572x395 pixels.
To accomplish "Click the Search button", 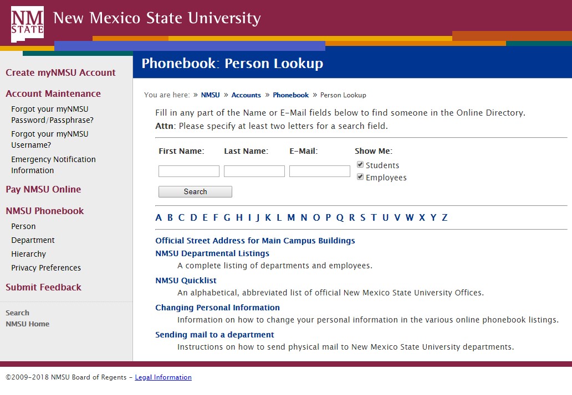I will coord(195,191).
